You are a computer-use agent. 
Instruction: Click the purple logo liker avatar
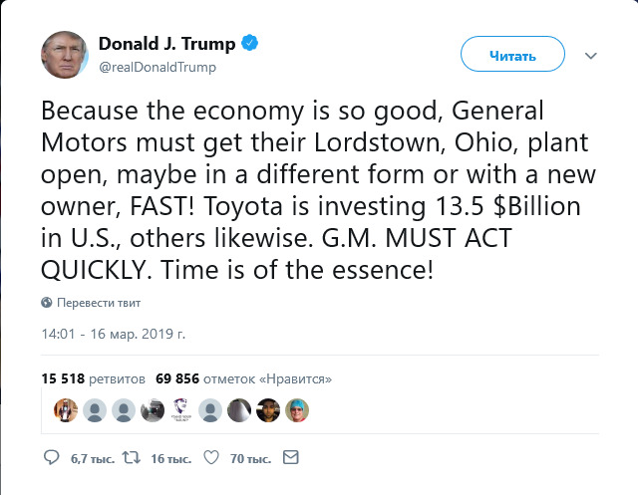pos(181,408)
